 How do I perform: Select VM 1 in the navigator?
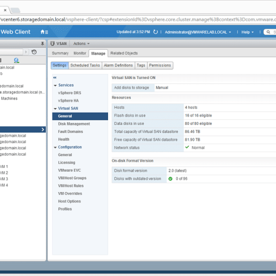[4, 167]
